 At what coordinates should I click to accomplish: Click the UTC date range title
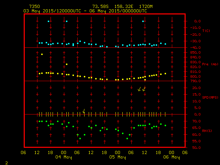85,11
